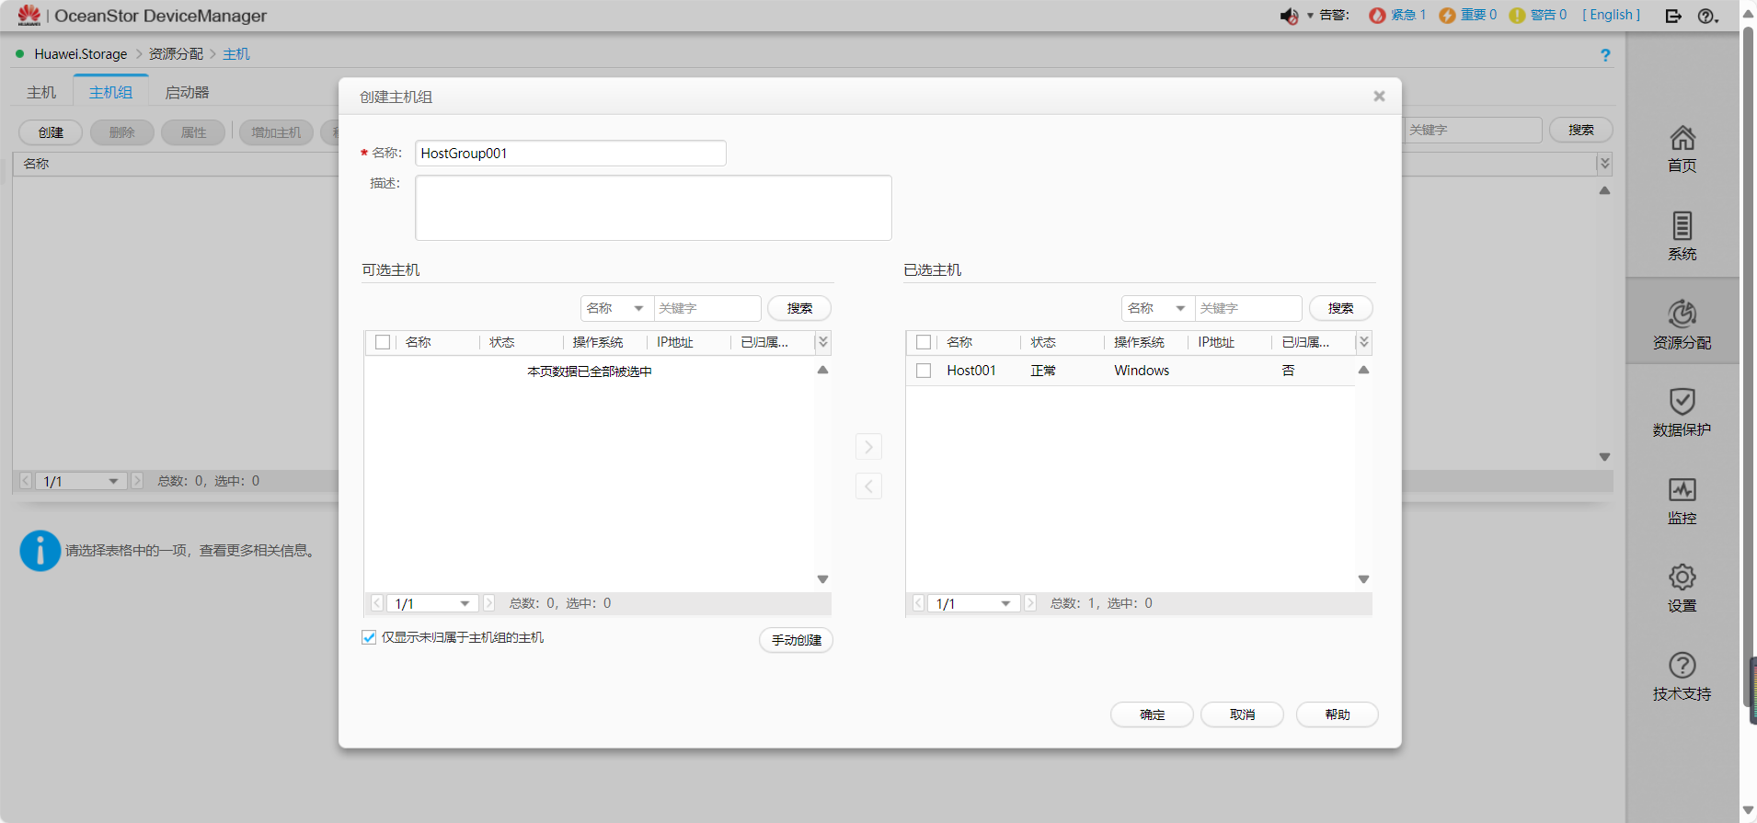The height and width of the screenshot is (823, 1757).
Task: Open the 技术支持 technical support icon
Action: [1682, 676]
